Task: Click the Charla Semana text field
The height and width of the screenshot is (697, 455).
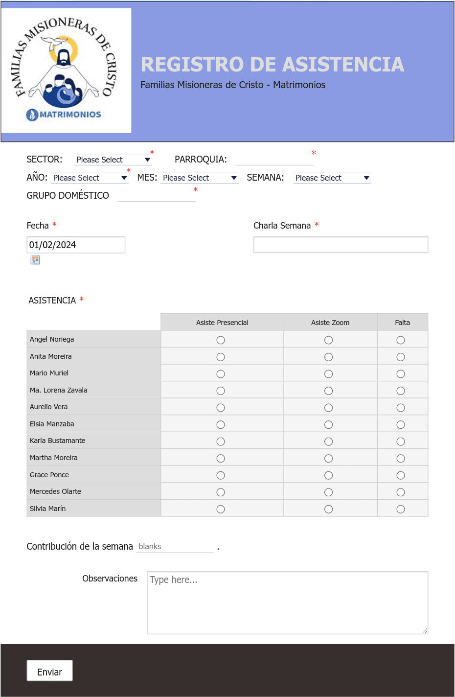Action: (x=341, y=245)
